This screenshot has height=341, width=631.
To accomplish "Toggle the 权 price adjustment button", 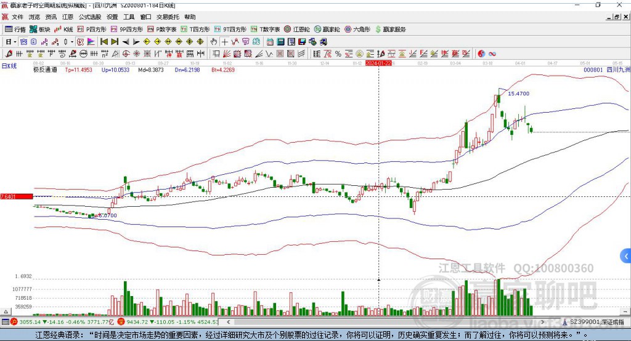I will (x=80, y=42).
